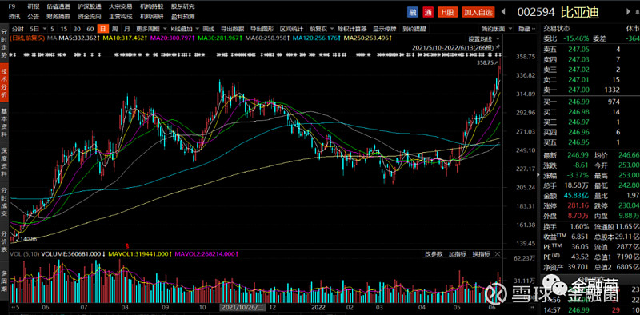Open 资讯 news menu item
Viewport: 640px width, 315px height.
click(14, 17)
